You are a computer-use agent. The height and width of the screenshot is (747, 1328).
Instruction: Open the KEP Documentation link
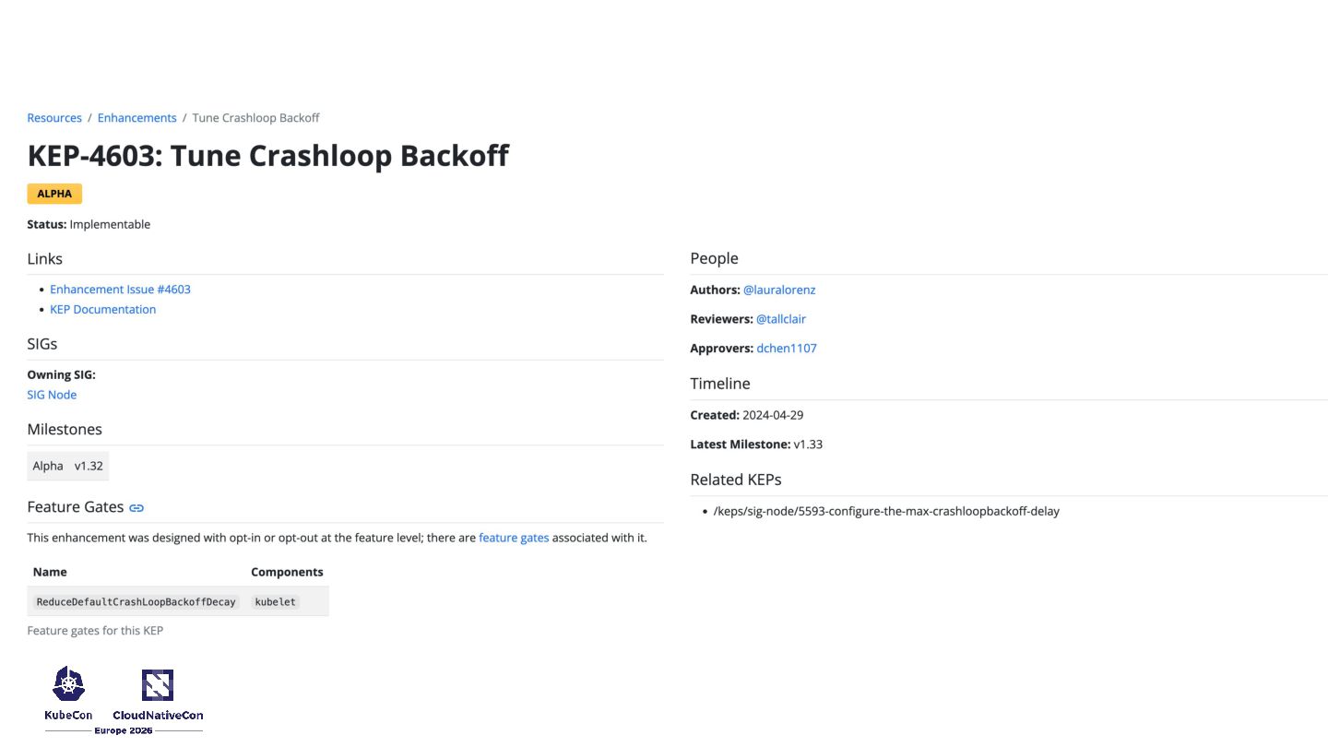point(102,310)
